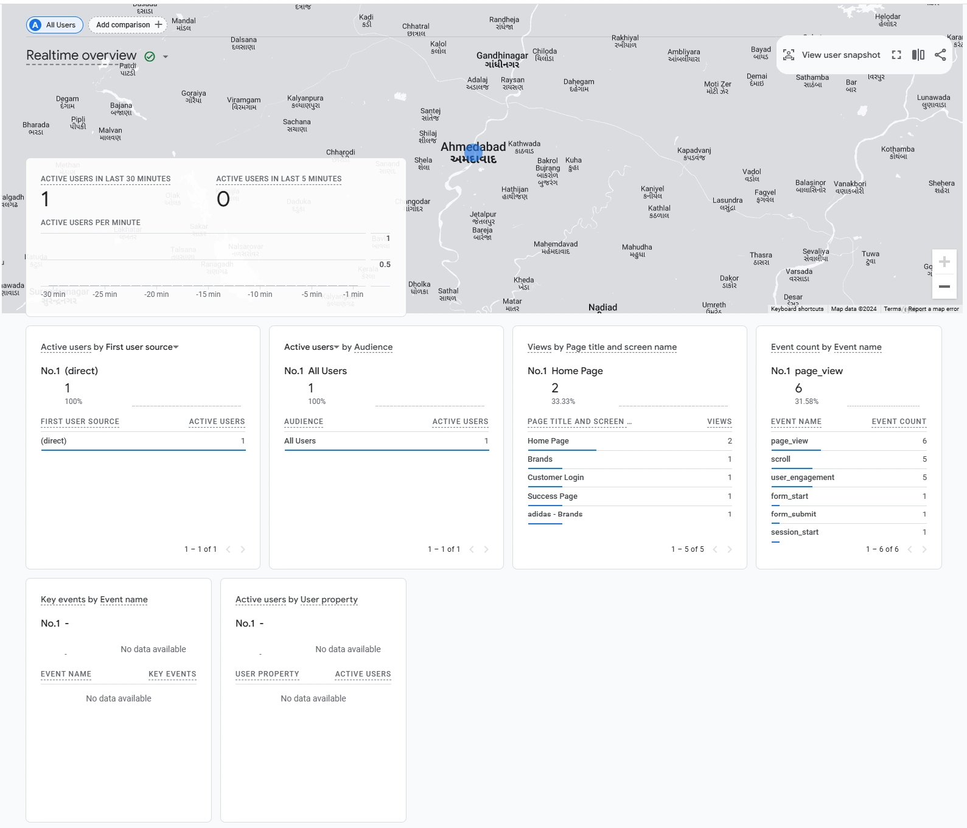967x828 pixels.
Task: Open Keyboard shortcuts map link
Action: 797,309
